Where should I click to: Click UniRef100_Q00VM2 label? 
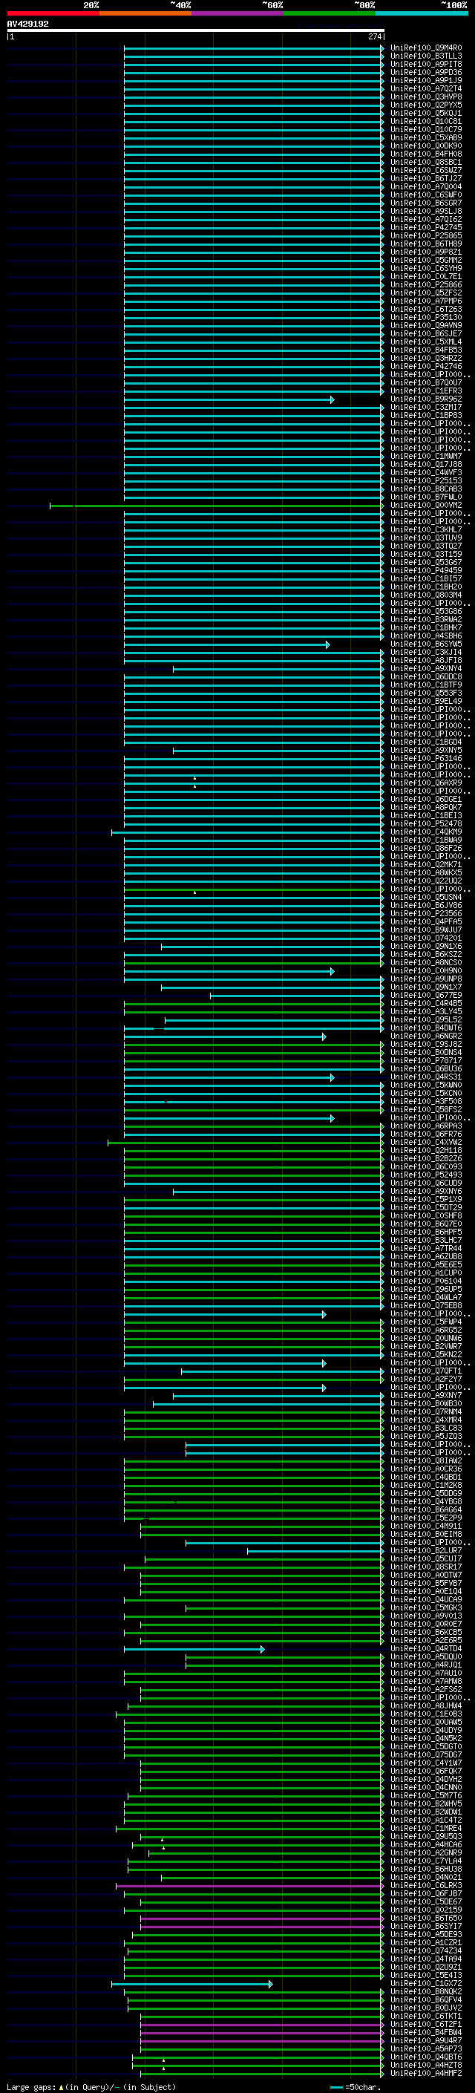pyautogui.click(x=426, y=505)
